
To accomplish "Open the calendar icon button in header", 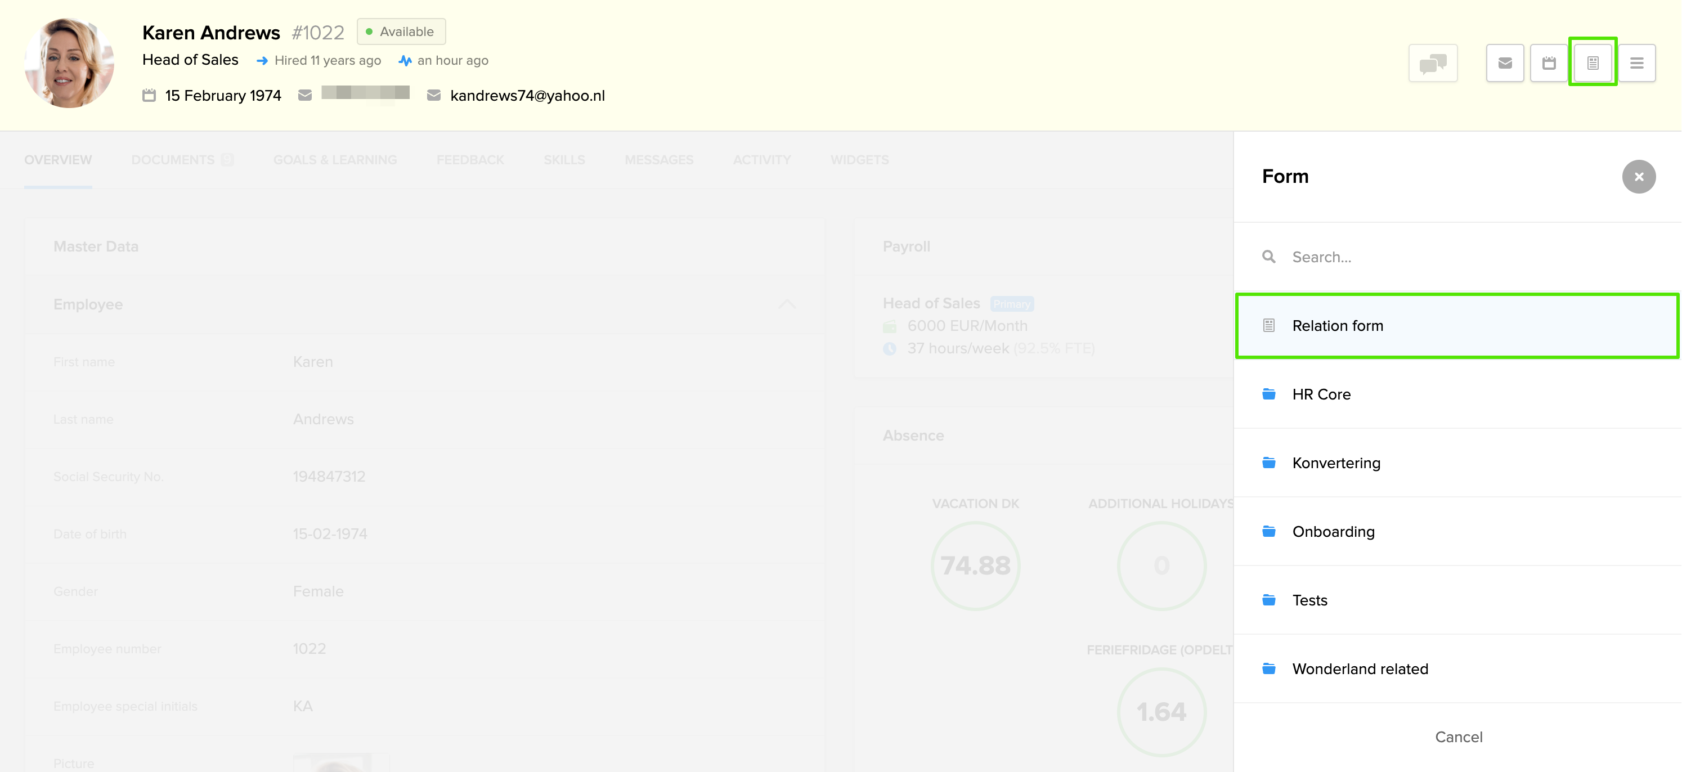I will pyautogui.click(x=1548, y=64).
